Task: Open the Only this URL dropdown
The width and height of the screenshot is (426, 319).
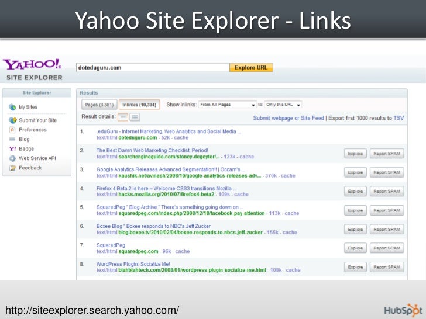Action: point(283,105)
